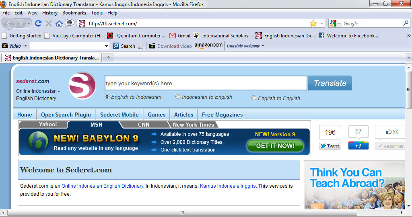Viewport: 412px width, 217px height.
Task: Click the Sederet site icon in address bar
Action: pos(82,23)
